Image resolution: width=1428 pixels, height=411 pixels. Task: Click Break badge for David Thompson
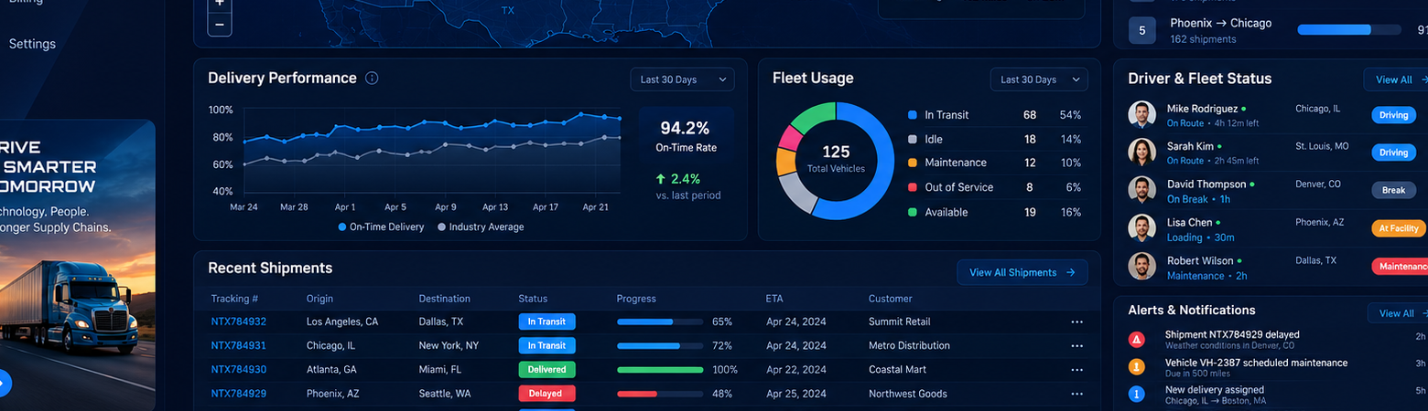1393,190
